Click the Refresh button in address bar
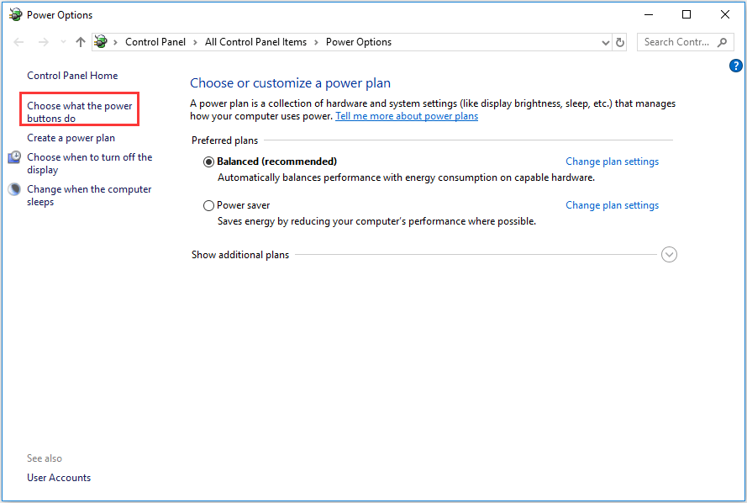 point(620,42)
